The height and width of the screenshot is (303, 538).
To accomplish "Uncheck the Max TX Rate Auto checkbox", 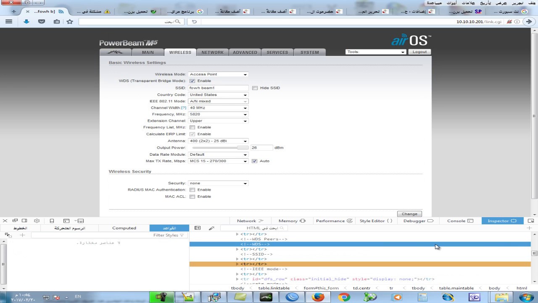I will (x=254, y=161).
